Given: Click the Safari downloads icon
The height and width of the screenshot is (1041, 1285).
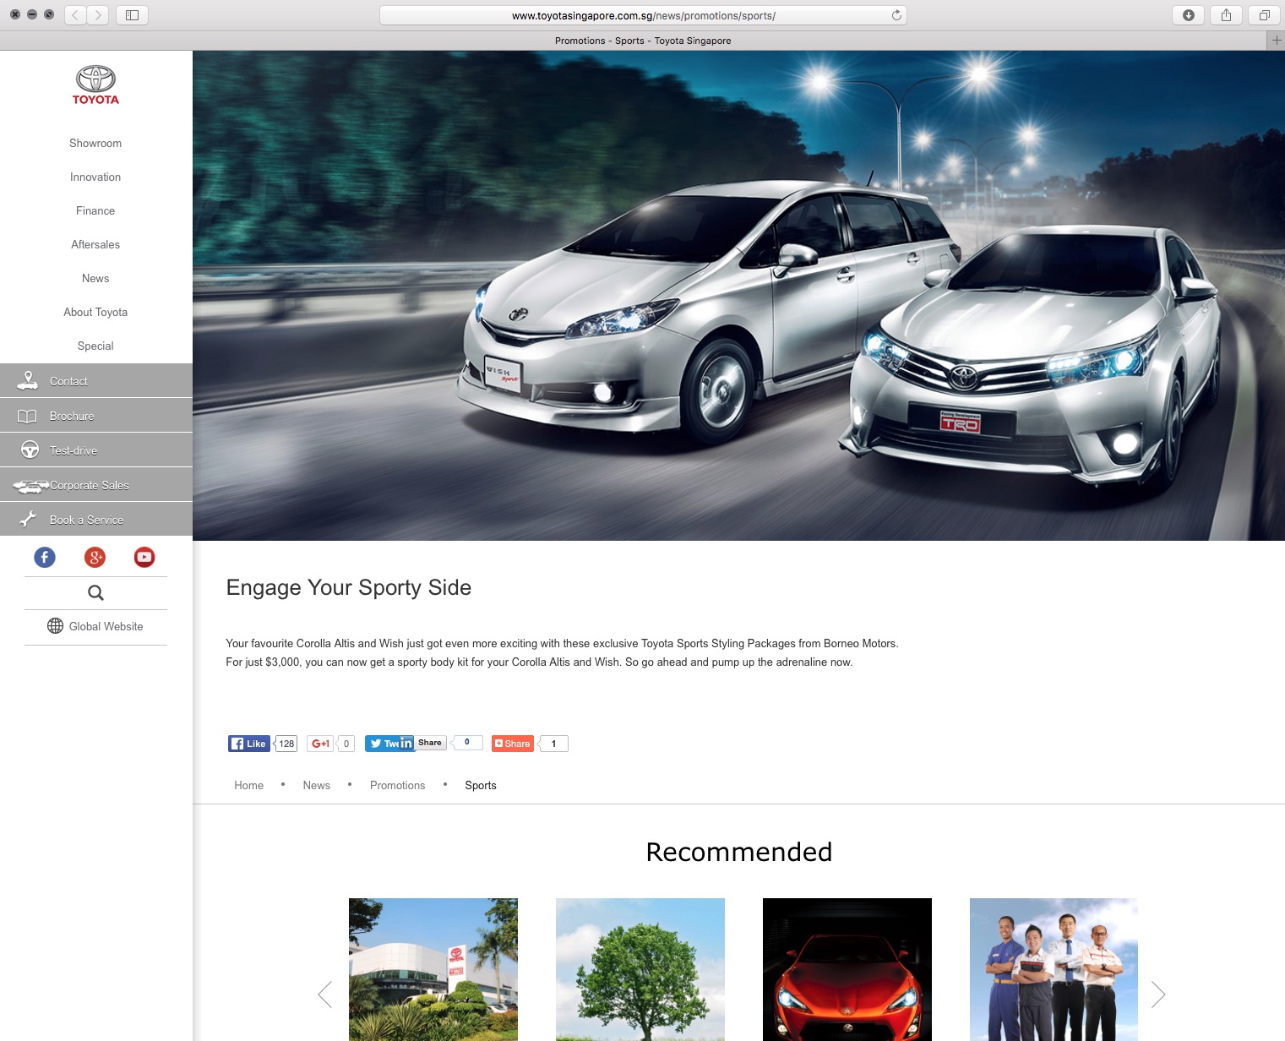Looking at the screenshot, I should coord(1189,15).
